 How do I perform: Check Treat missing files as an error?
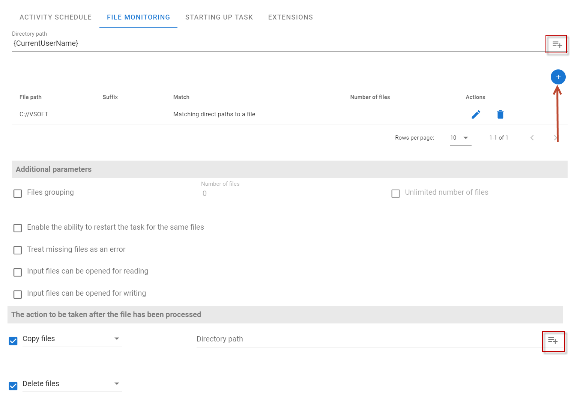click(x=18, y=250)
